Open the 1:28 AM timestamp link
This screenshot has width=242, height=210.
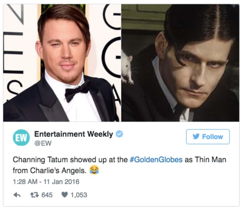[25, 182]
